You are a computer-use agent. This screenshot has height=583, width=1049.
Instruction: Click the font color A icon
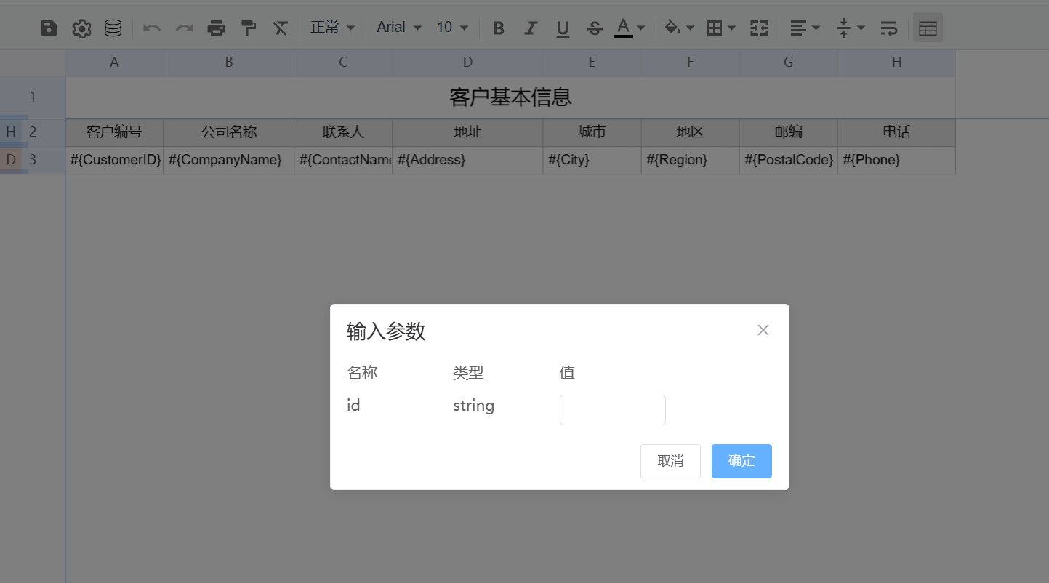click(x=623, y=28)
